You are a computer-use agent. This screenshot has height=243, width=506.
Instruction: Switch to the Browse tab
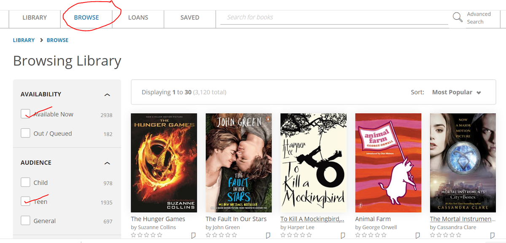point(86,18)
